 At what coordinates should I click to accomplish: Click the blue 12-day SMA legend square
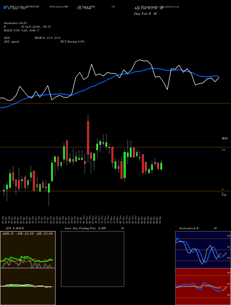point(5,7)
